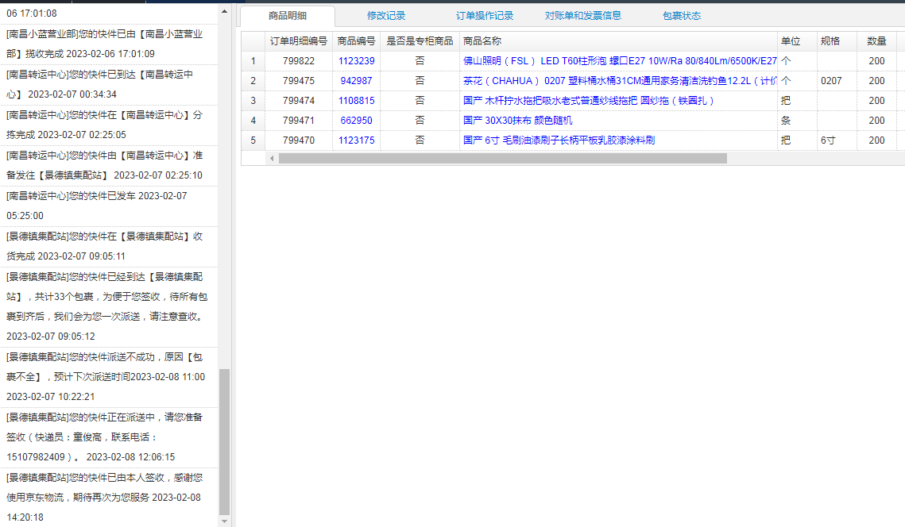
Task: Open product number link 942987
Action: 356,81
